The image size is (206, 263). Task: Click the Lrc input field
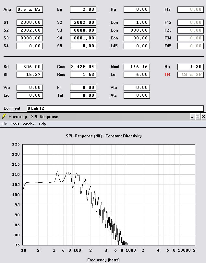click(30, 95)
